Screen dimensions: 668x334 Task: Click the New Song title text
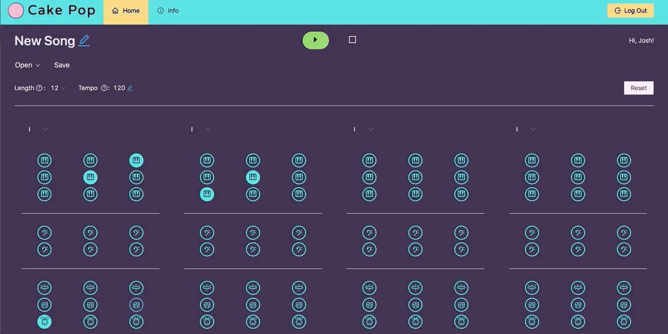tap(45, 41)
